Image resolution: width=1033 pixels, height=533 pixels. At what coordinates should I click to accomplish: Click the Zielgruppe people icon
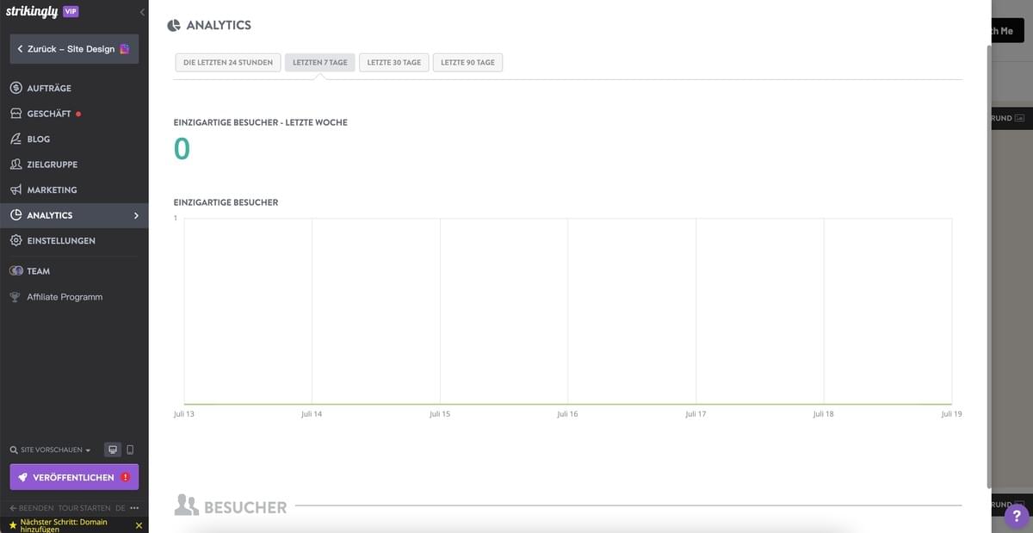click(x=15, y=164)
